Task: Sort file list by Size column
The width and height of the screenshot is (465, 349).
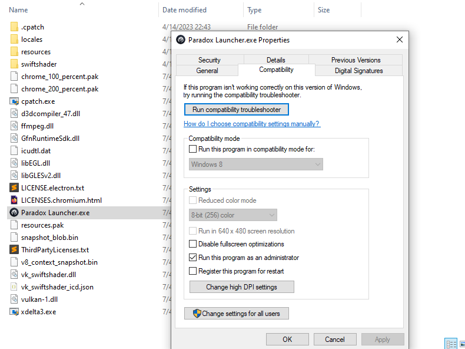Action: [x=324, y=10]
